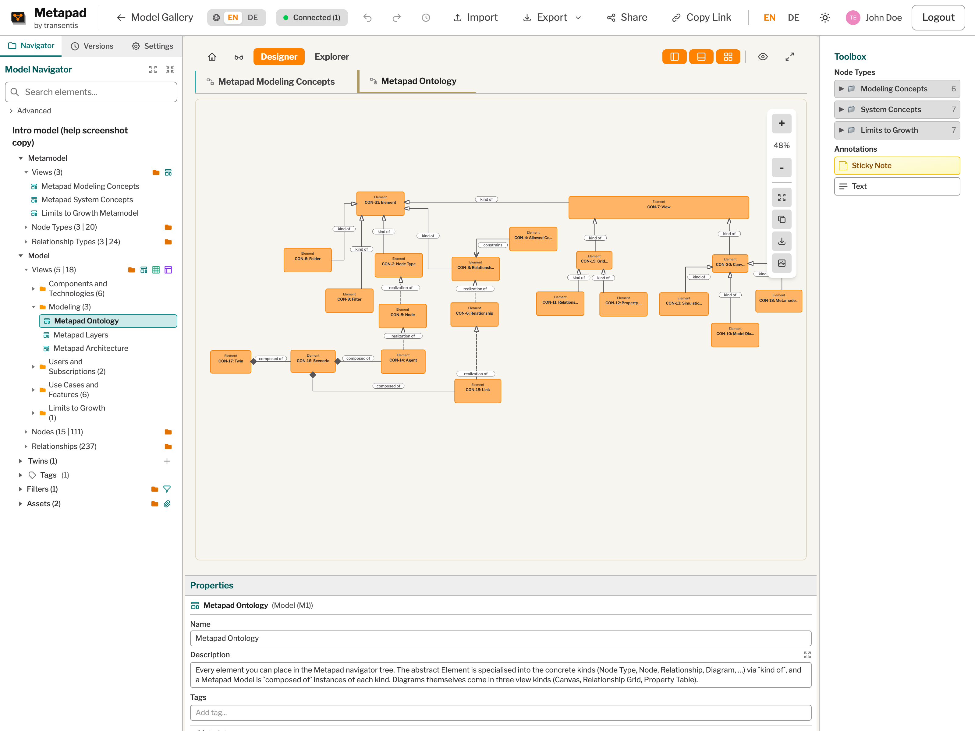This screenshot has height=731, width=975.
Task: Download the diagram from the canvas toolbar
Action: 782,242
